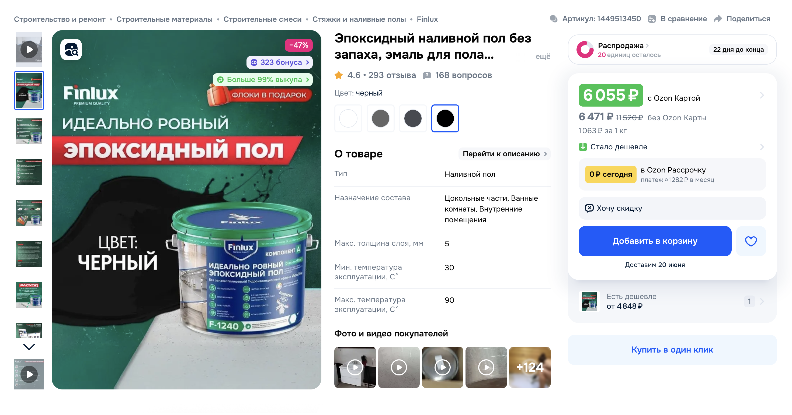This screenshot has width=792, height=415.
Task: Add product to favorites with heart icon
Action: point(751,241)
